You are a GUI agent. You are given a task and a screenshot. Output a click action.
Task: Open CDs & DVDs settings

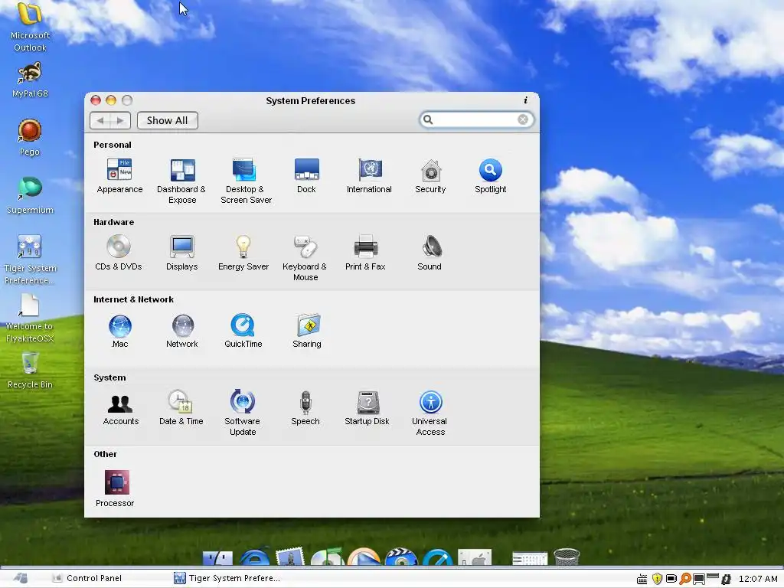(x=119, y=253)
